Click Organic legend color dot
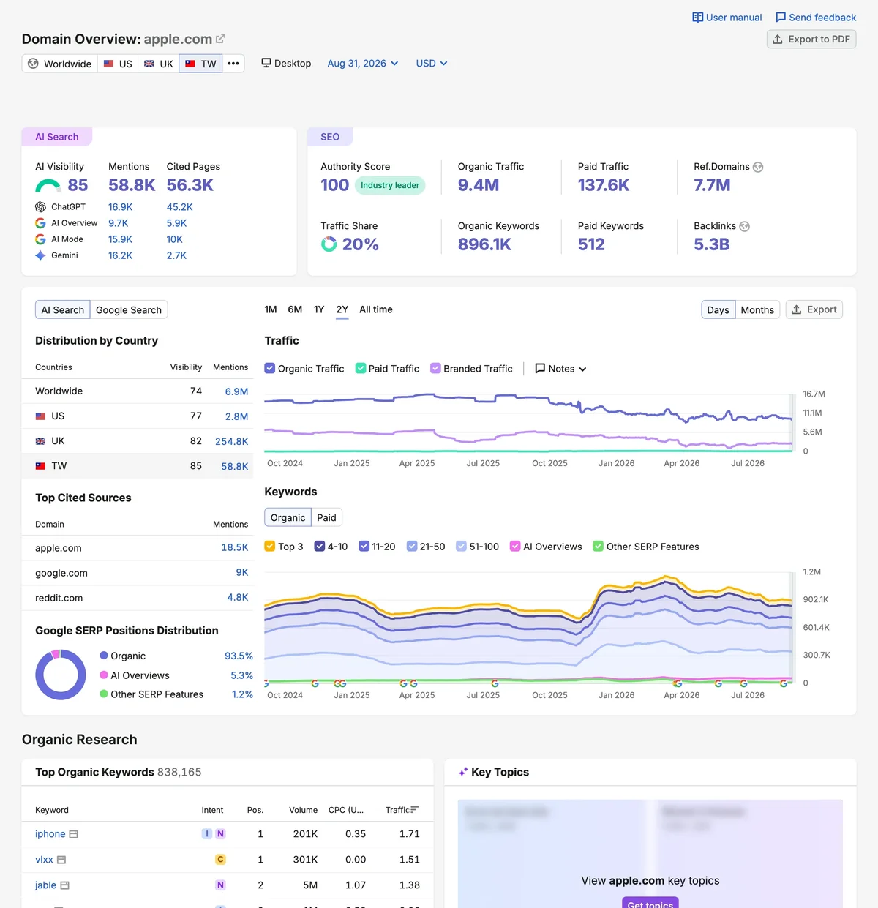The image size is (878, 908). click(x=104, y=656)
